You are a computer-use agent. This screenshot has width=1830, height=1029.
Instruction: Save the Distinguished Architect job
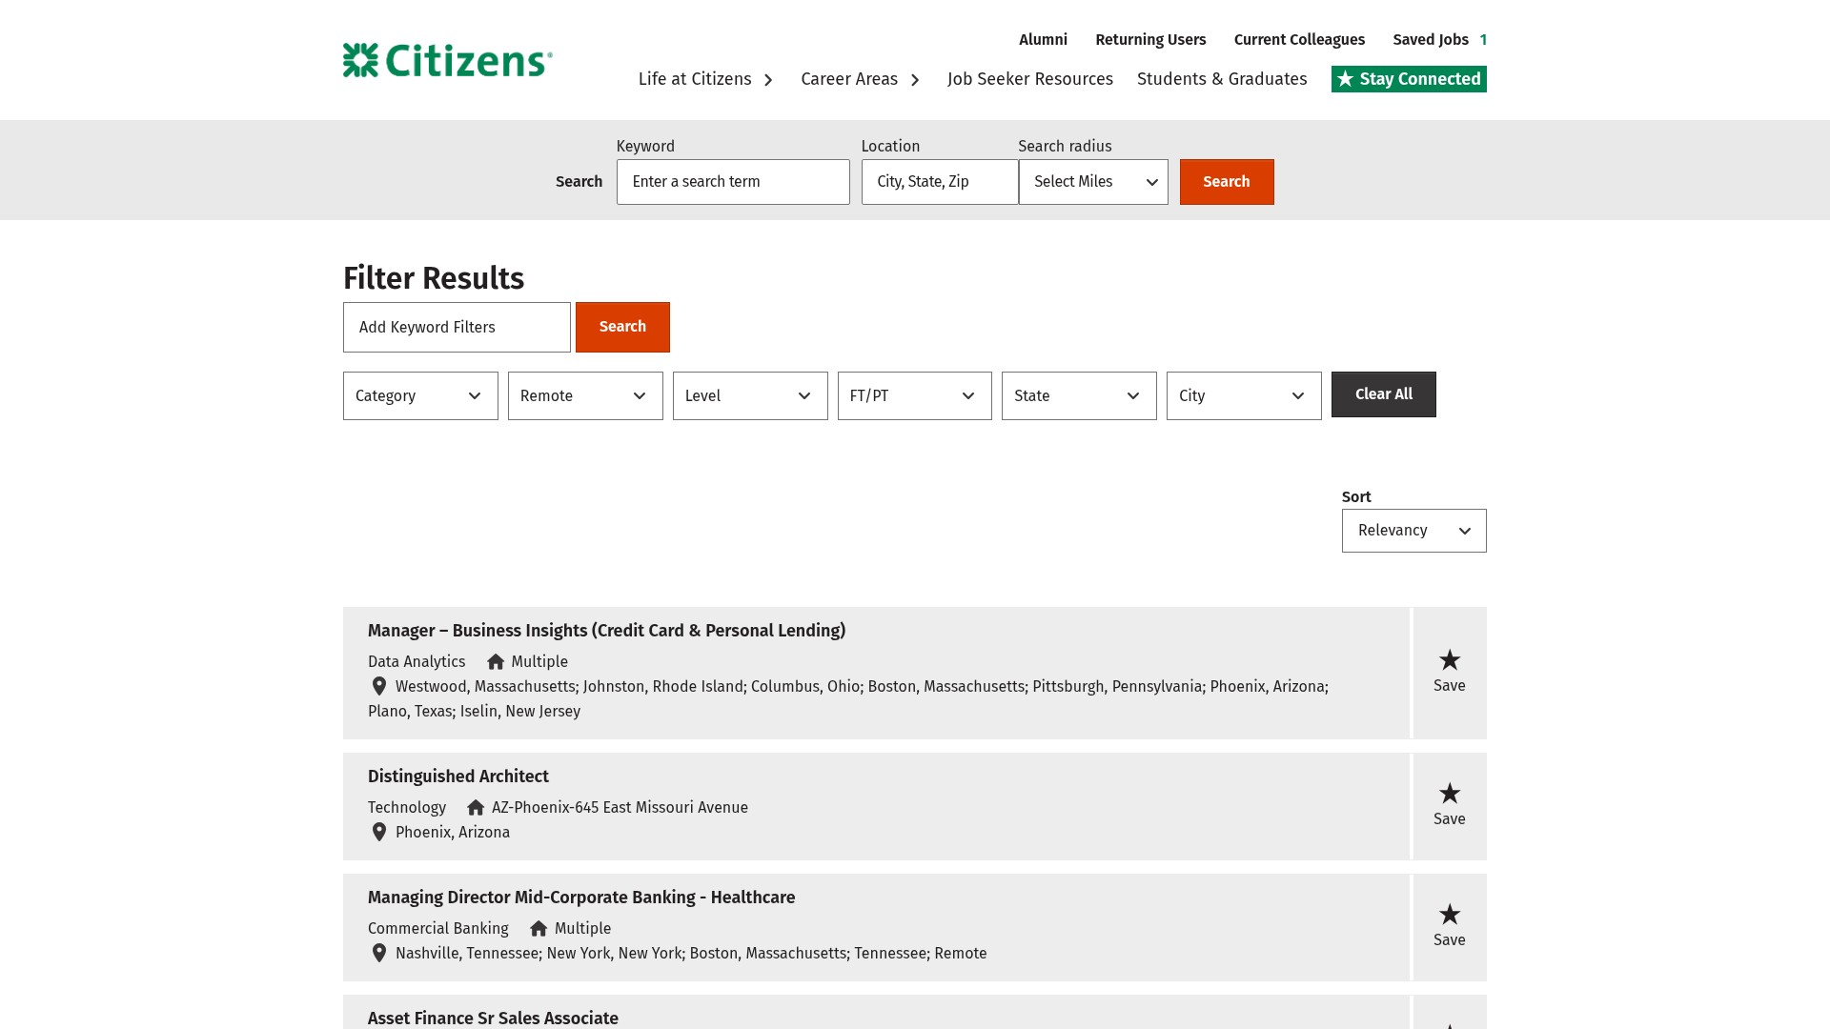(1450, 806)
